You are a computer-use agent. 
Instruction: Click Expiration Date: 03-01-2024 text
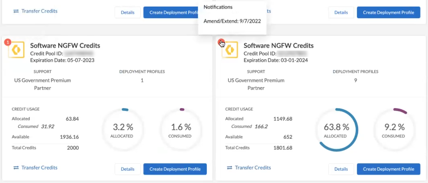pyautogui.click(x=276, y=60)
